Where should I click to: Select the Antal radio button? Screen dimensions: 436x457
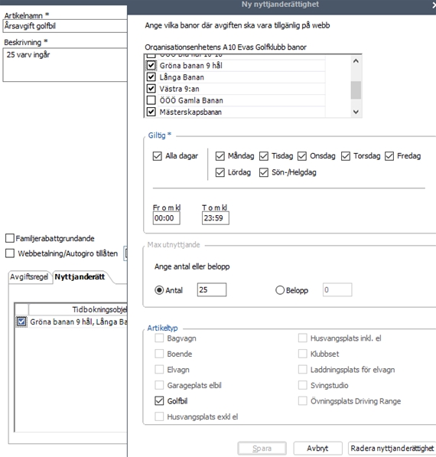click(159, 290)
